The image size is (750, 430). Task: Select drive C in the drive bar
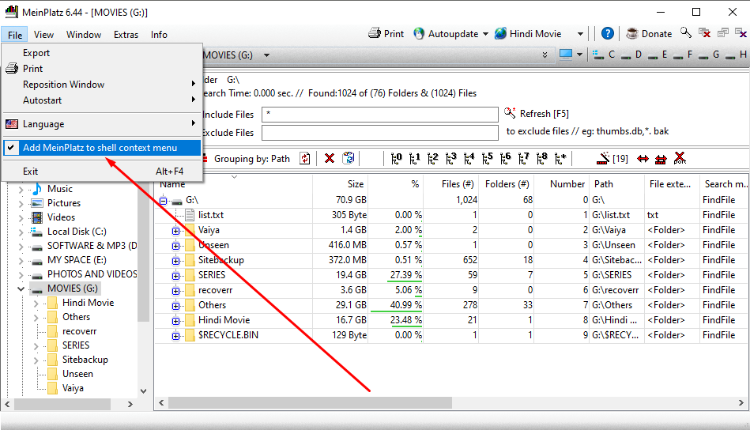coord(604,55)
